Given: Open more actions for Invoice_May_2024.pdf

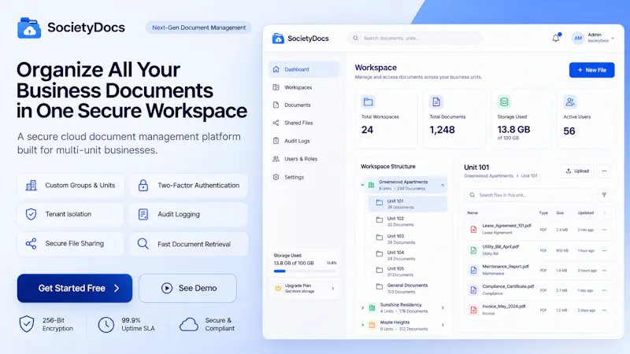Looking at the screenshot, I should click(x=604, y=310).
